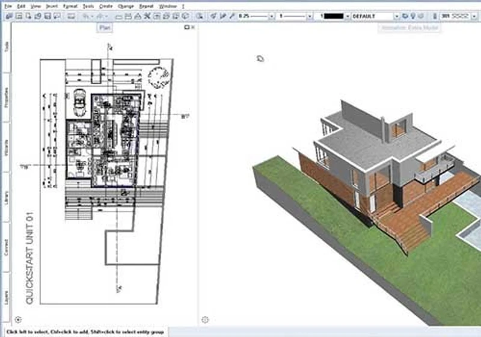This screenshot has width=481, height=337.
Task: Open the 301 hatch pattern dropdown
Action: coord(474,16)
